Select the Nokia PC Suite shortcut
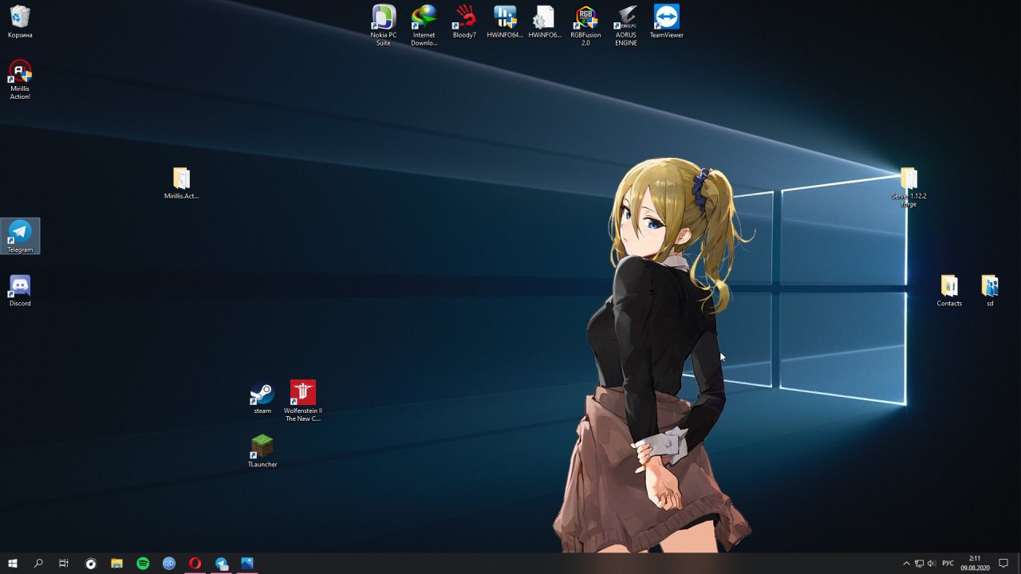The height and width of the screenshot is (574, 1021). [x=383, y=25]
